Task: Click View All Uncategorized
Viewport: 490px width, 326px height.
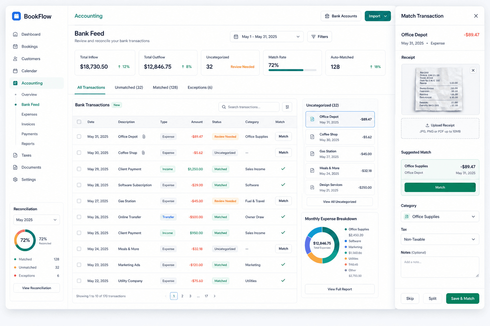Action: (340, 202)
